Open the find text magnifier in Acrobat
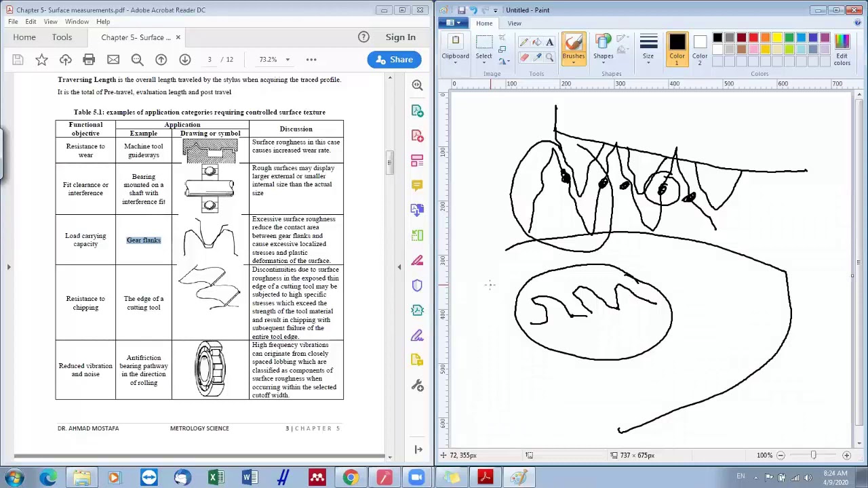868x488 pixels. 137,60
